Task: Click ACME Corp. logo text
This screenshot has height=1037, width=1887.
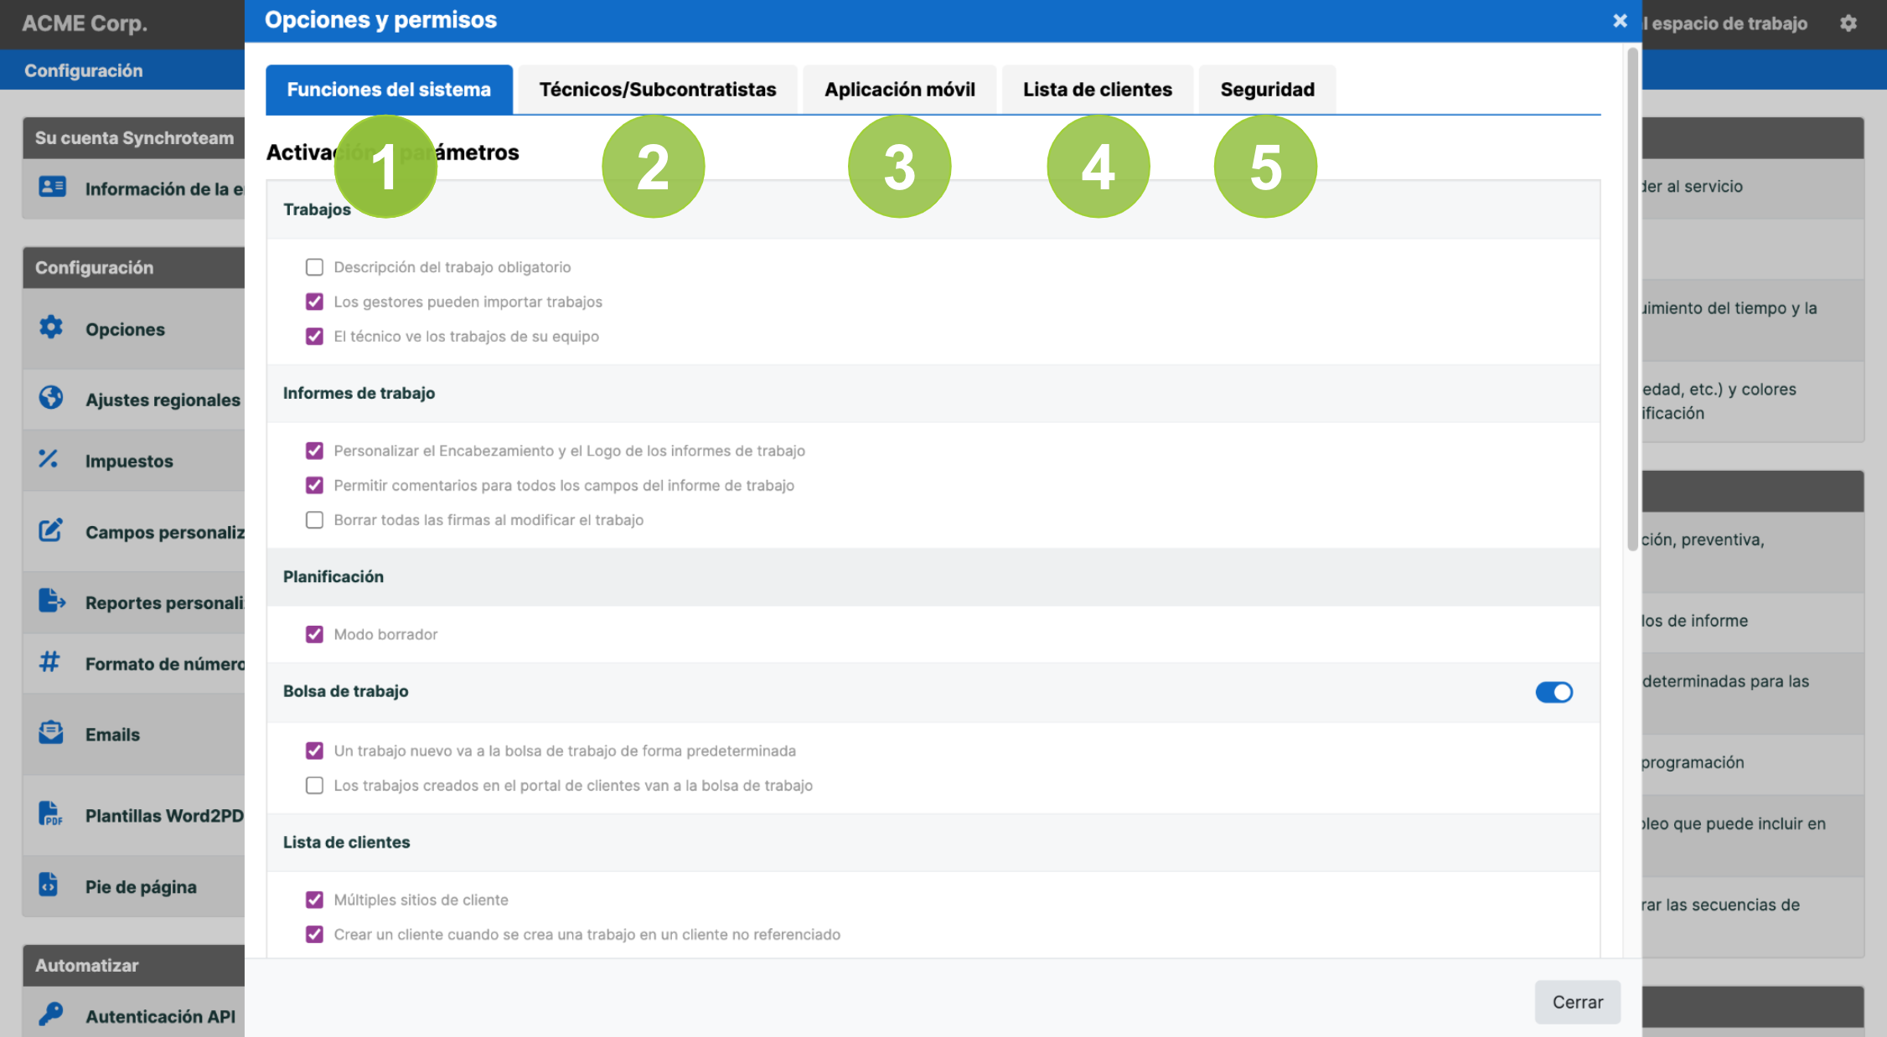Action: (x=85, y=23)
